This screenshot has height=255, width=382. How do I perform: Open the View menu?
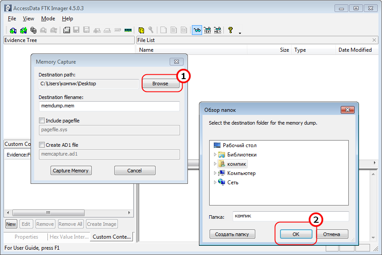28,19
